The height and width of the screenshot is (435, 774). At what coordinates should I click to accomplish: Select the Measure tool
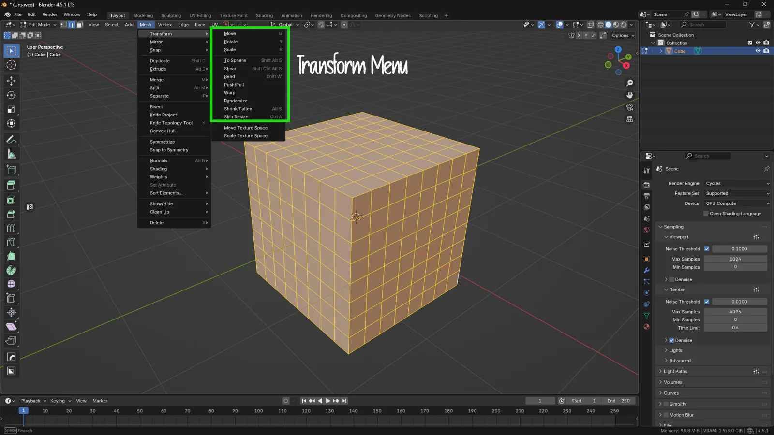[x=11, y=154]
